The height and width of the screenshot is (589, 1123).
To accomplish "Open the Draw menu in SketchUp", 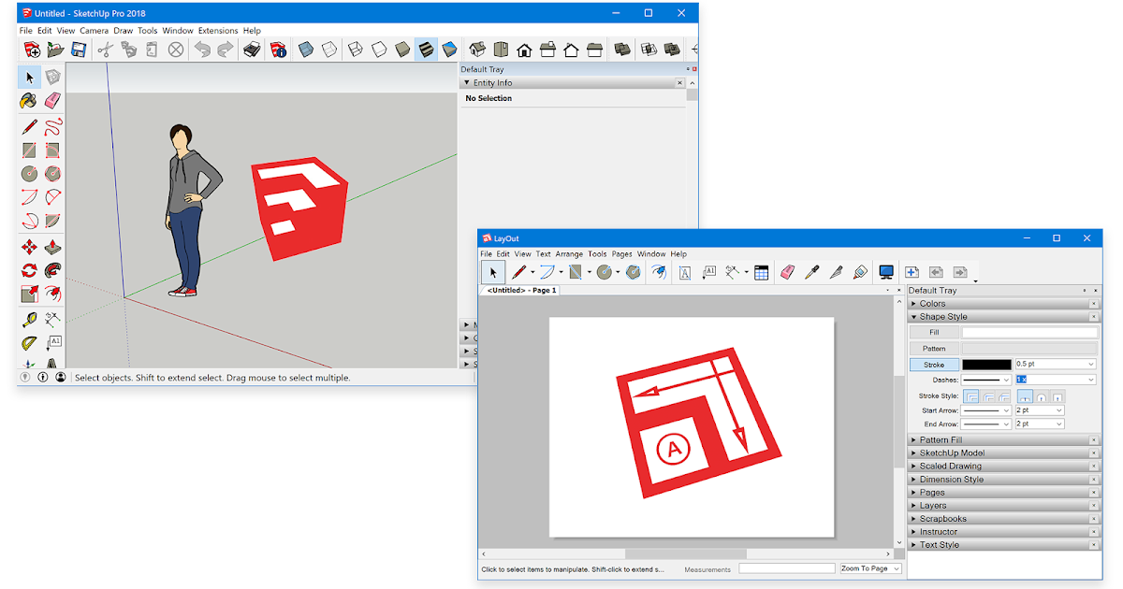I will point(124,31).
